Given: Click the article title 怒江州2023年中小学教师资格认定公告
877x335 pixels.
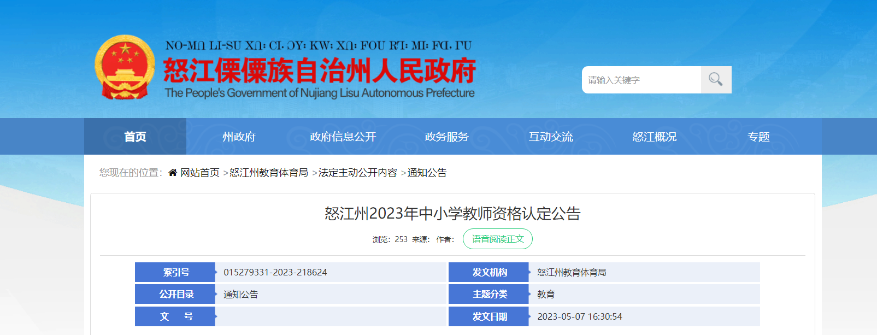Looking at the screenshot, I should (452, 213).
